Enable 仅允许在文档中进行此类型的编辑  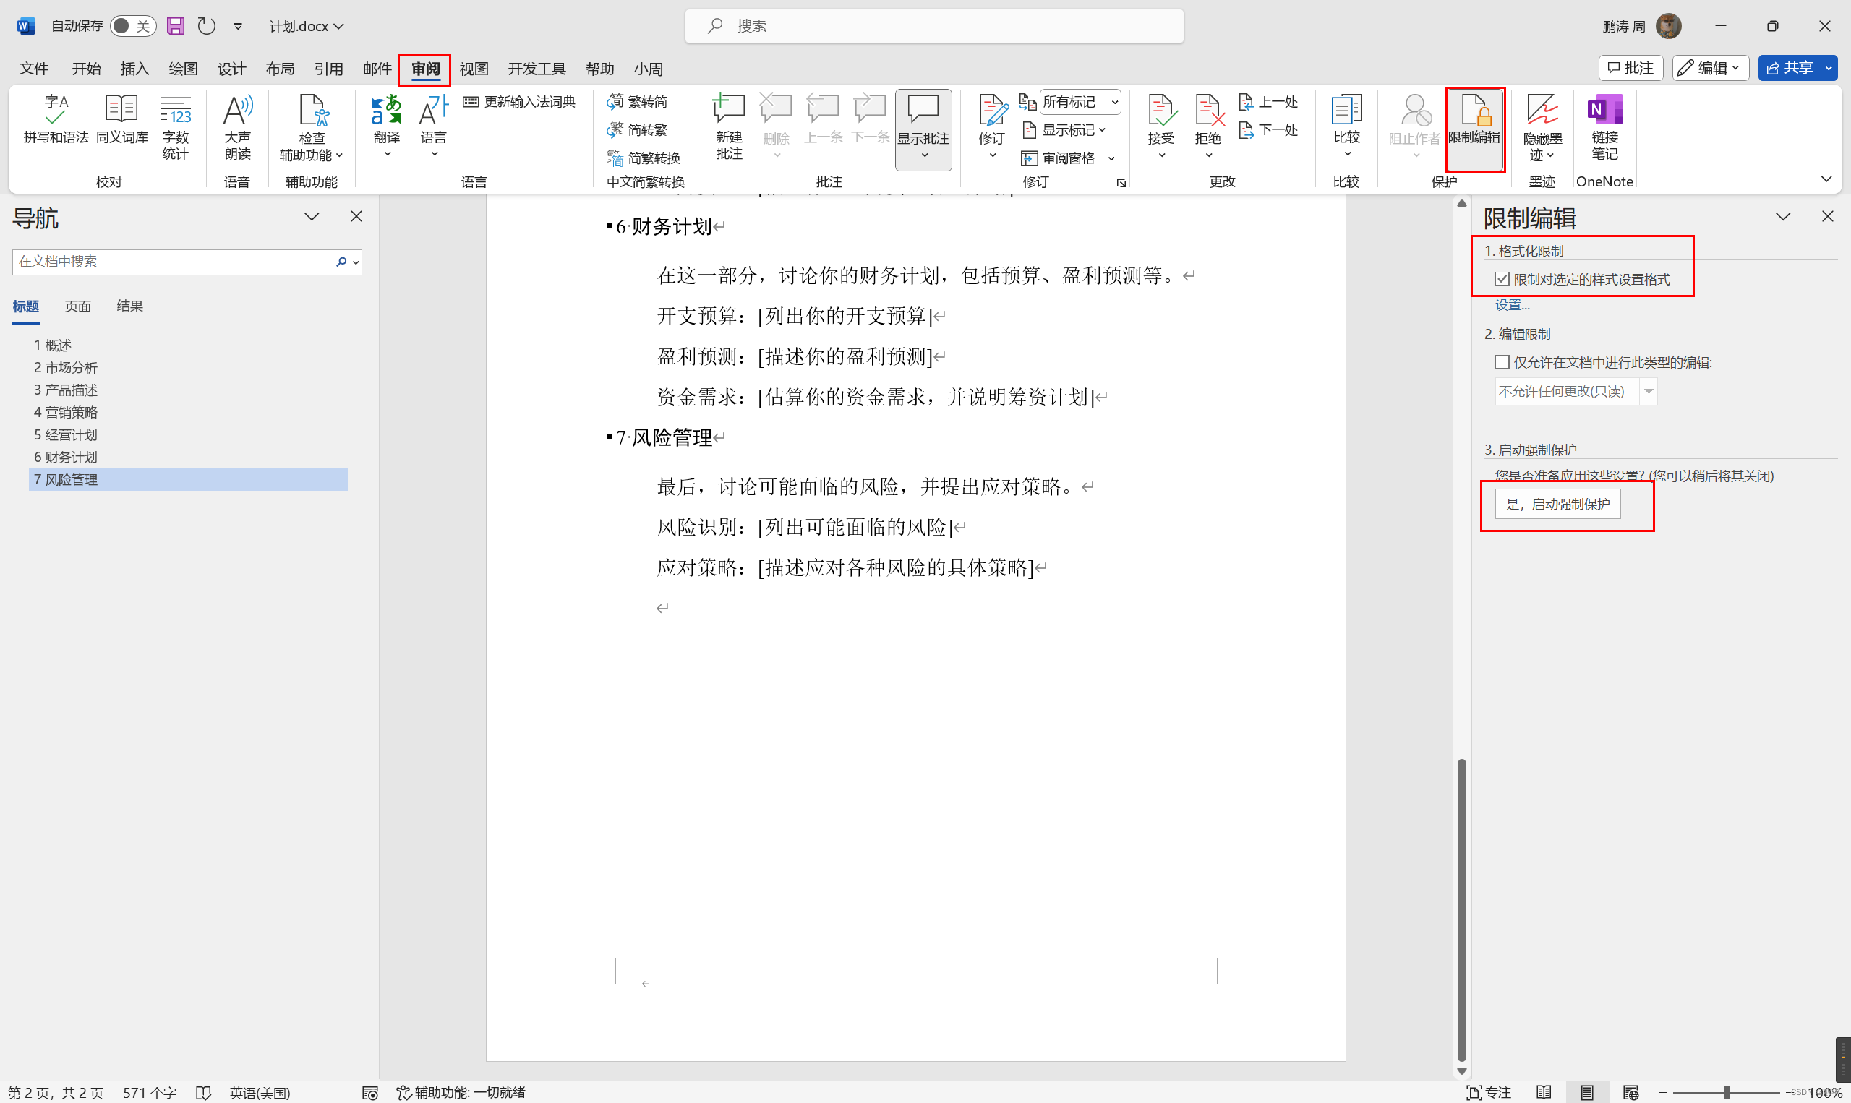pos(1503,361)
